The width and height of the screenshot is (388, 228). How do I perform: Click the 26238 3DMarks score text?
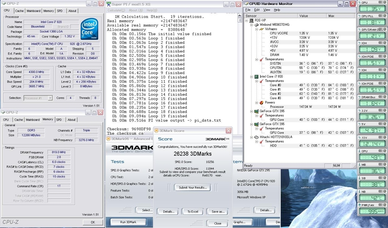192,154
